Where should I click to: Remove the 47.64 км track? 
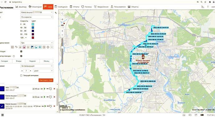[x=54, y=106]
